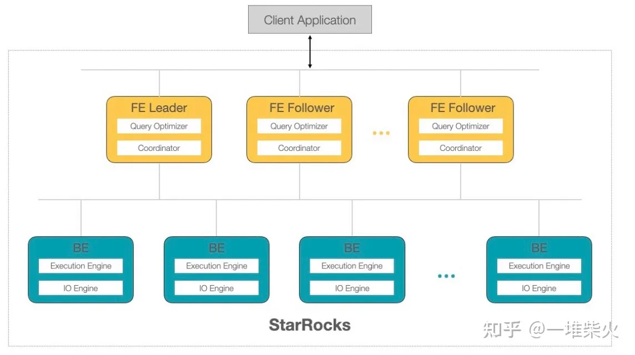Click Execution Engine in the second BE
Image resolution: width=635 pixels, height=355 pixels.
pos(216,266)
